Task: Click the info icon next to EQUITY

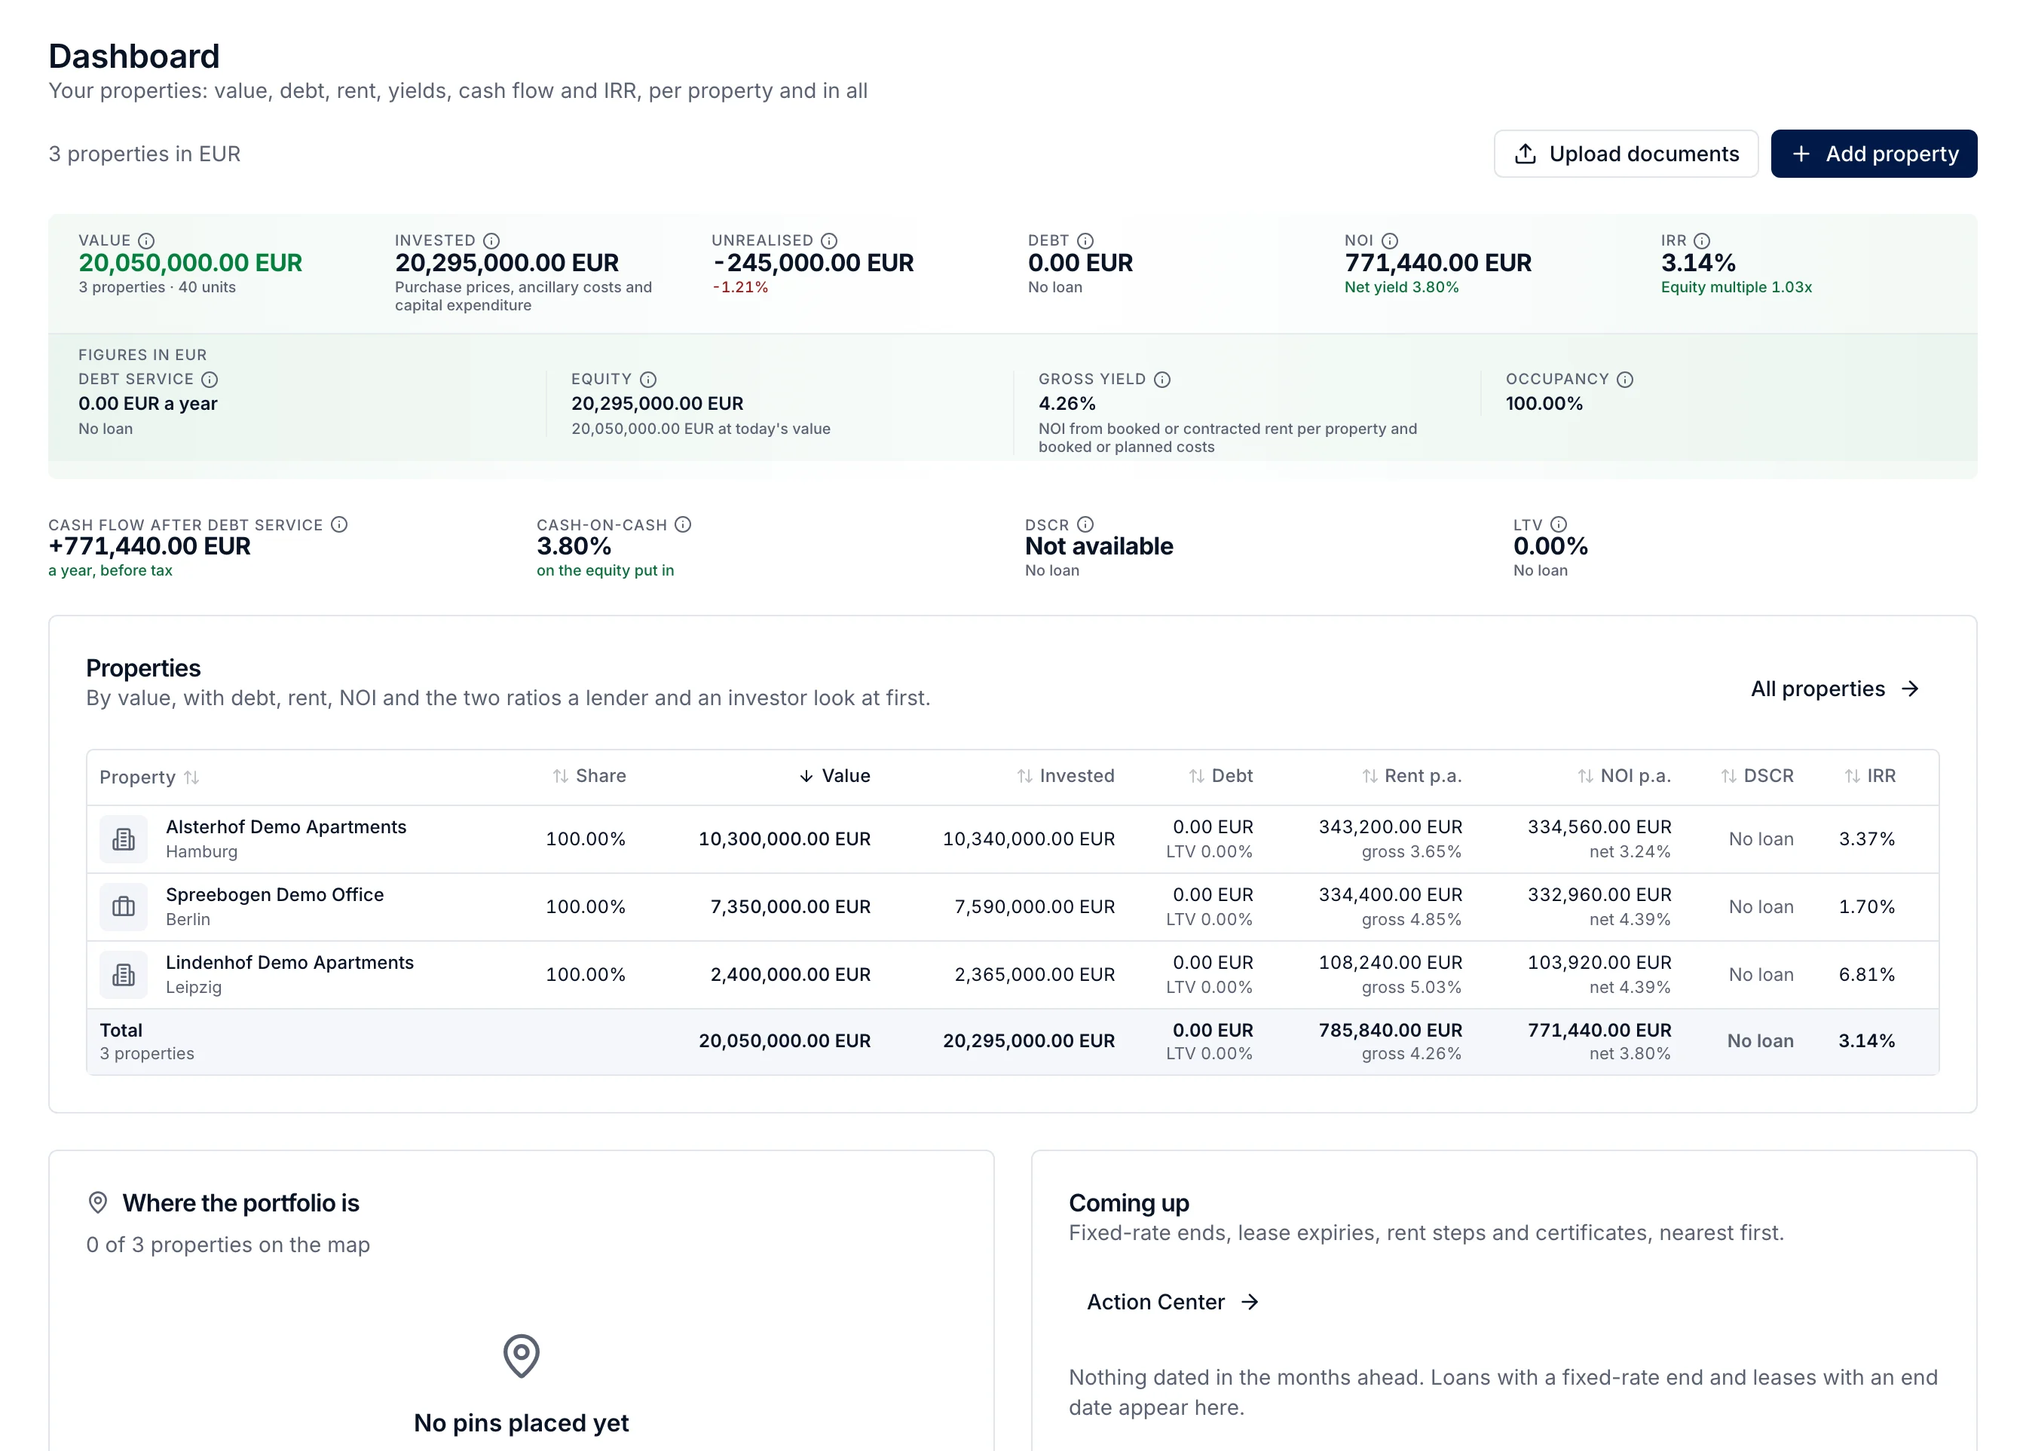Action: (648, 380)
